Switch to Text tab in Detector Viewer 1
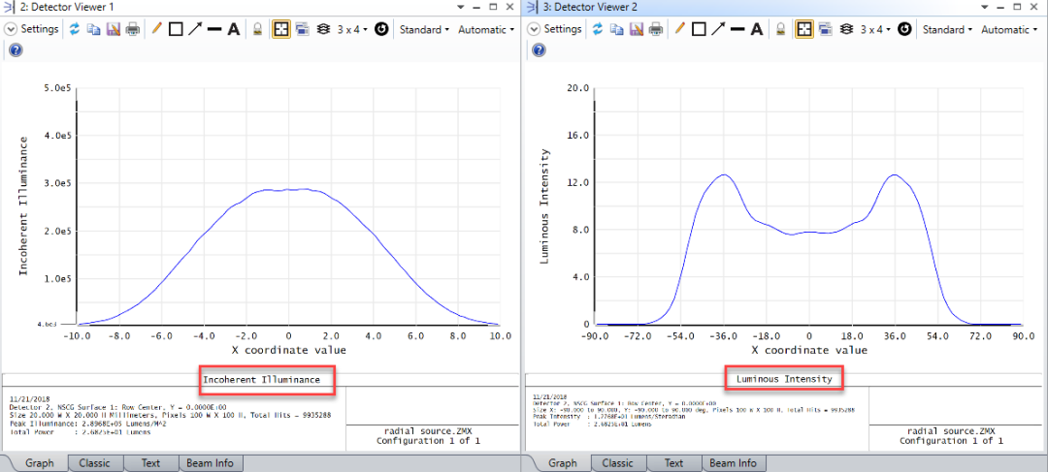The width and height of the screenshot is (1048, 472). [151, 462]
